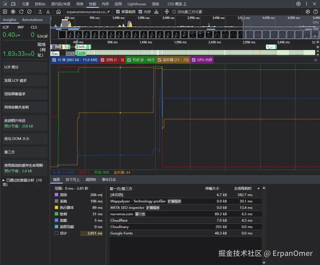This screenshot has width=320, height=265.
Task: Start a new performance recording
Action: (x=13, y=12)
